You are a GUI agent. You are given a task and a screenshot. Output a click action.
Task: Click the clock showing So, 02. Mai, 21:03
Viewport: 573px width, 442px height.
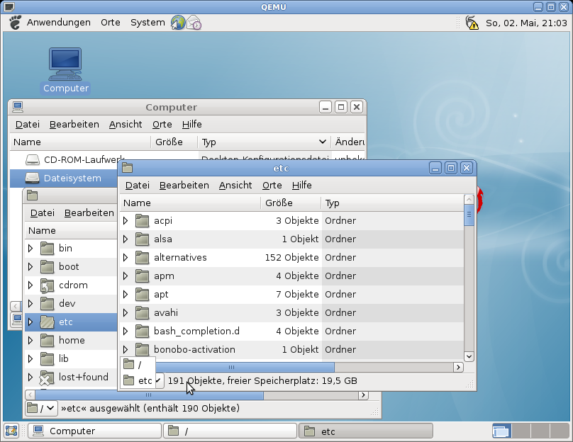pos(526,23)
